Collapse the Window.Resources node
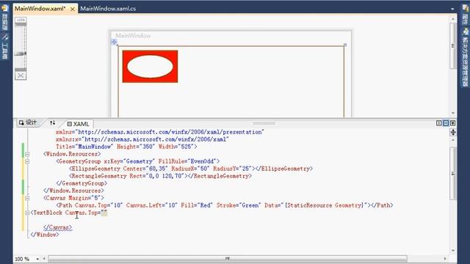This screenshot has width=470, height=264. (27, 154)
